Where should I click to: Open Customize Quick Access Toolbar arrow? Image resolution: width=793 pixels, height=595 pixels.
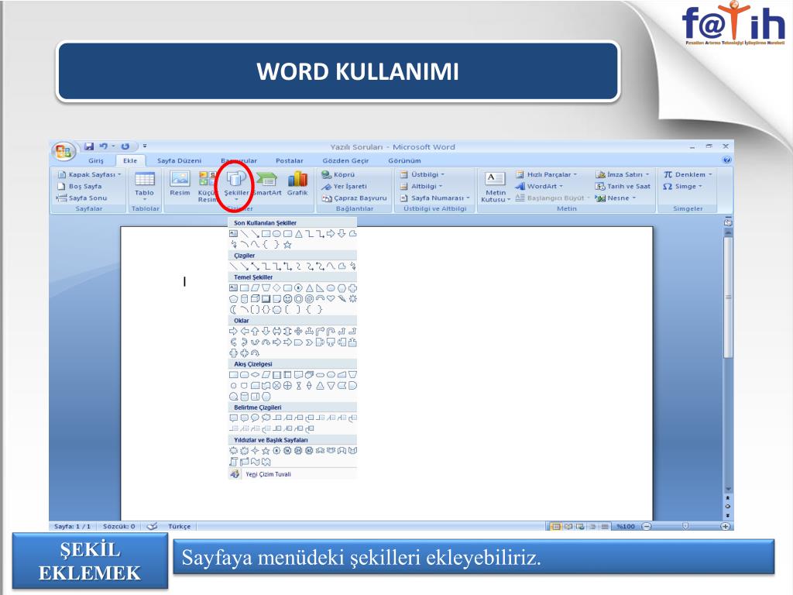pyautogui.click(x=145, y=146)
